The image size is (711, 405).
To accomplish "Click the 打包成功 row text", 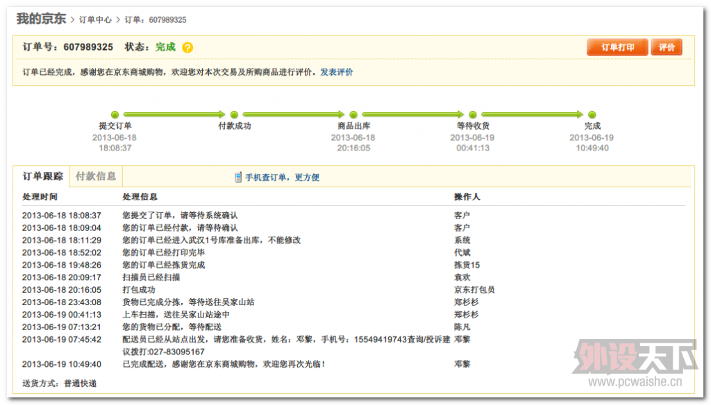I will point(139,289).
